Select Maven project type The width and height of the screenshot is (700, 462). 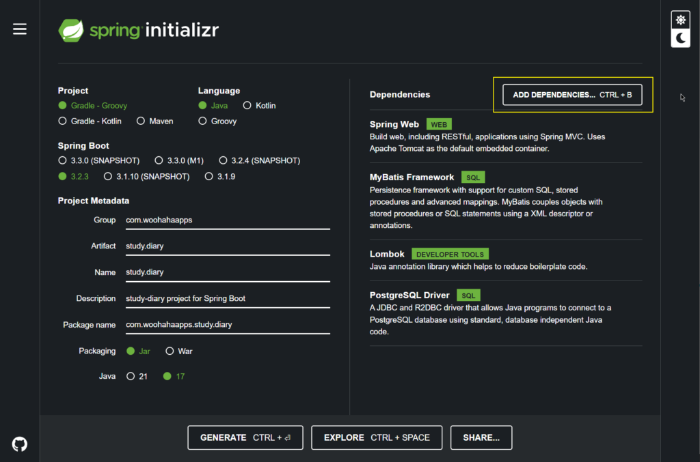tap(155, 121)
